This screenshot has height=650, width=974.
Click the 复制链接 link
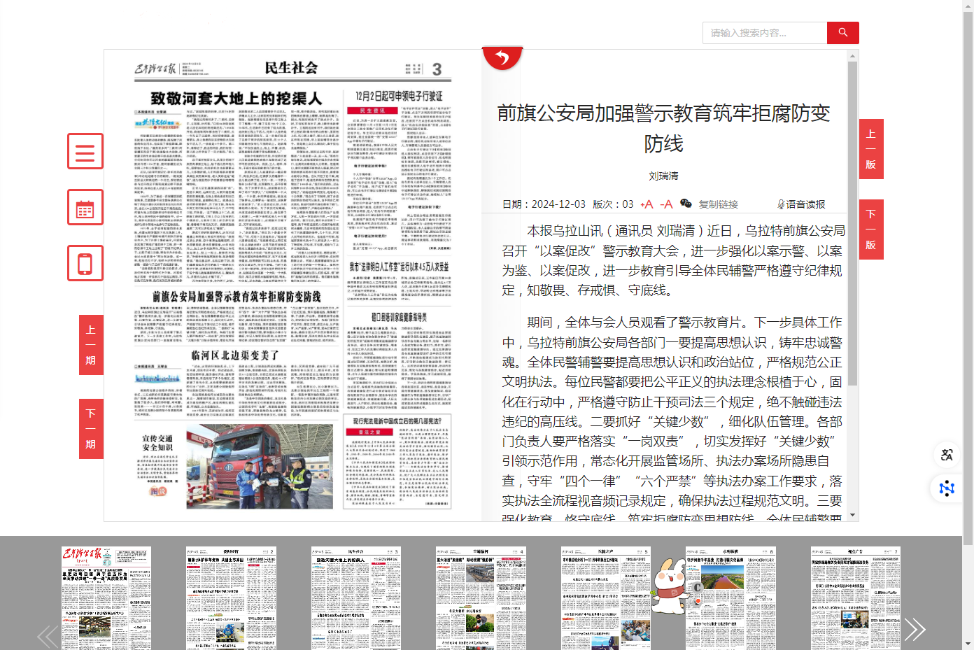pyautogui.click(x=719, y=204)
